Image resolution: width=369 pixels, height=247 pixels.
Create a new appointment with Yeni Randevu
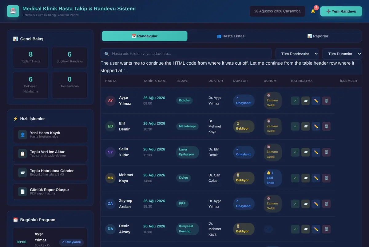tap(341, 11)
